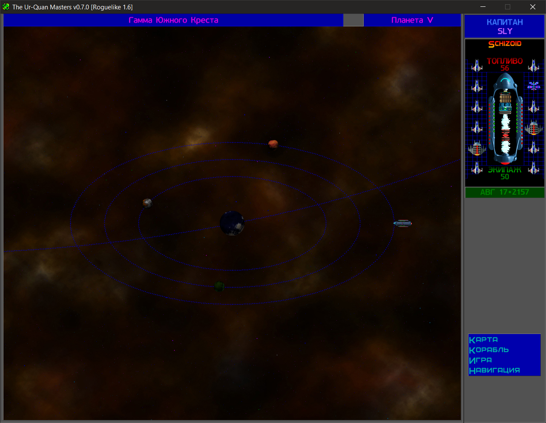Select the Игра menu item
The height and width of the screenshot is (423, 546).
coord(480,360)
